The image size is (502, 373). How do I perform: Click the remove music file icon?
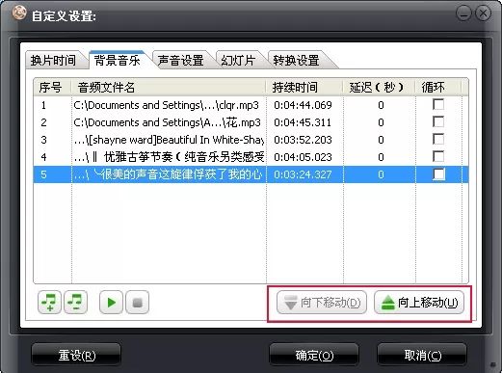(75, 303)
